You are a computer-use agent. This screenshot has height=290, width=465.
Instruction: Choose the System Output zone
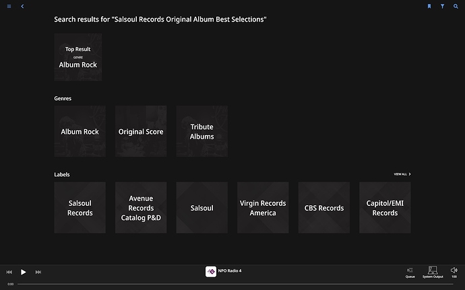pos(433,273)
